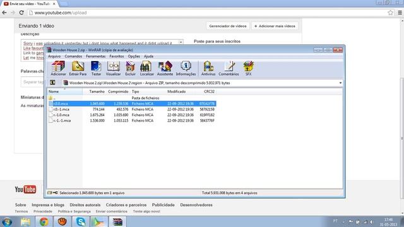Image resolution: width=404 pixels, height=227 pixels.
Task: Sort by the Nome column header
Action: point(64,91)
